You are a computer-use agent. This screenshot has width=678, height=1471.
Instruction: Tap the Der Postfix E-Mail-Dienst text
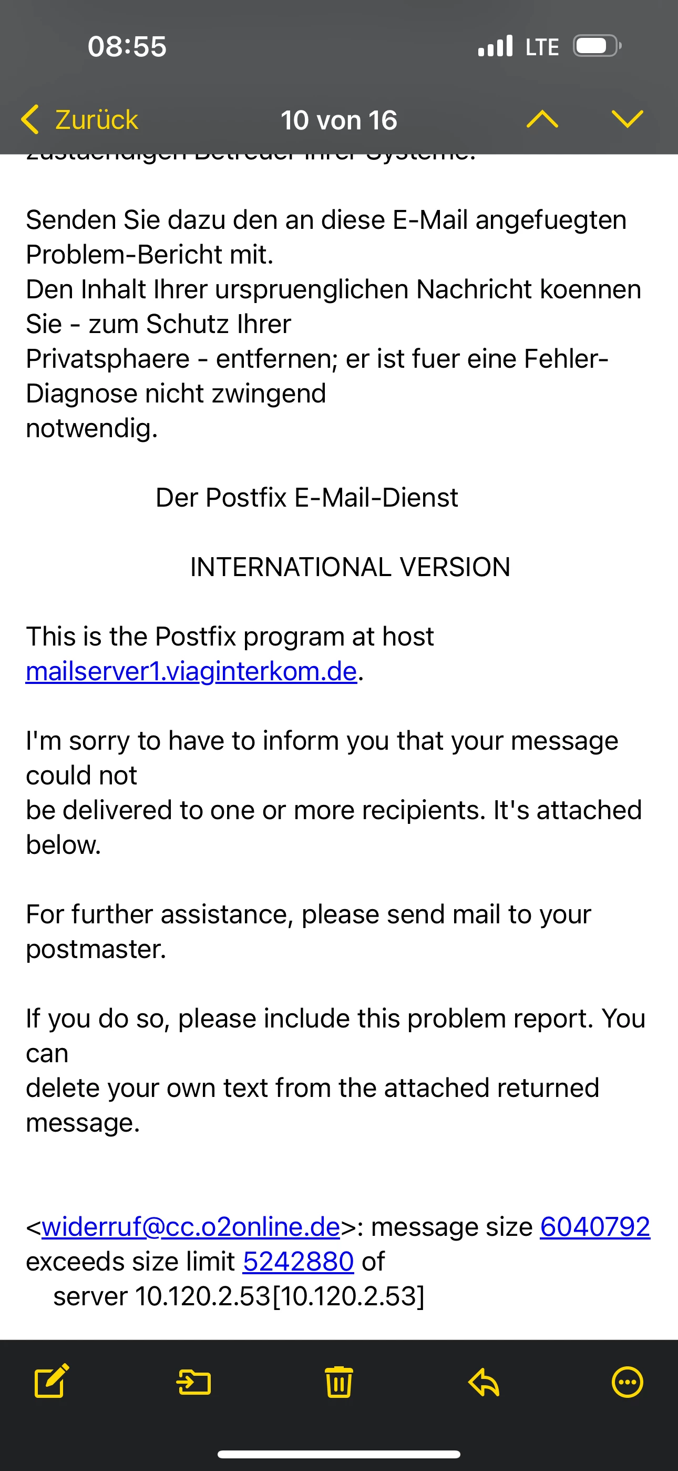tap(307, 497)
